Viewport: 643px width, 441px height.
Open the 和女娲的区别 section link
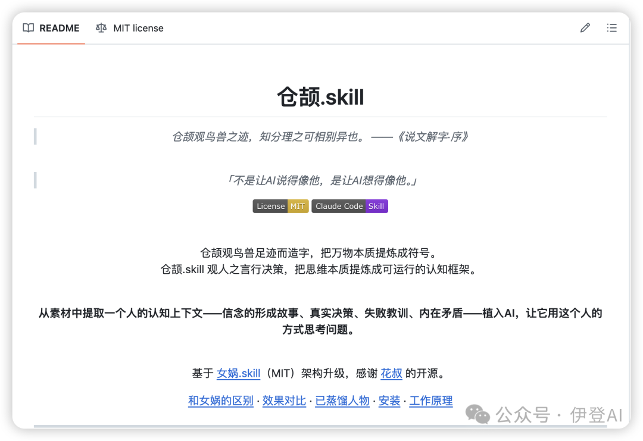(220, 401)
